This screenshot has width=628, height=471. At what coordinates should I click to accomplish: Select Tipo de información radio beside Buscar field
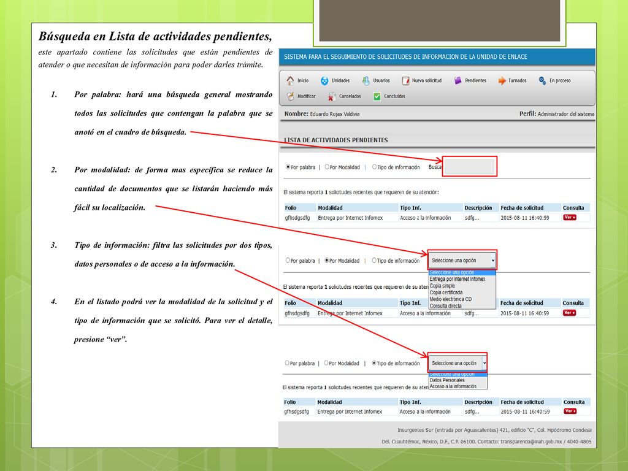[x=375, y=167]
